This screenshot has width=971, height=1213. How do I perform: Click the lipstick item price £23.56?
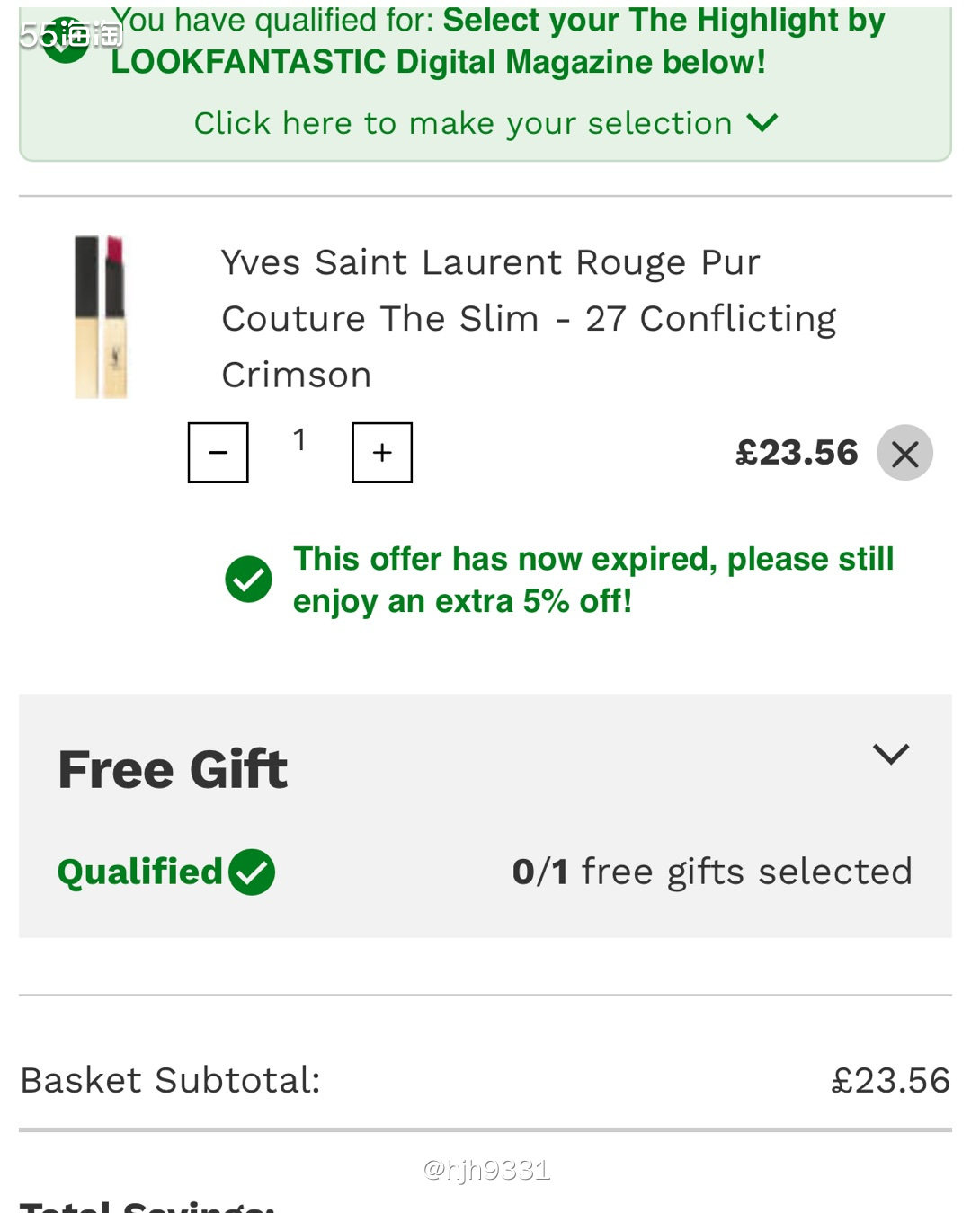pyautogui.click(x=797, y=453)
